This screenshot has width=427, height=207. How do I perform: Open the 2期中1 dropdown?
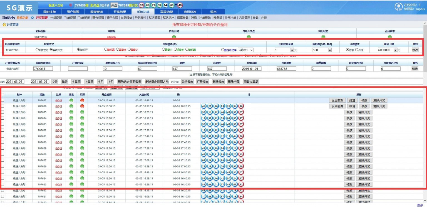pyautogui.click(x=245, y=50)
